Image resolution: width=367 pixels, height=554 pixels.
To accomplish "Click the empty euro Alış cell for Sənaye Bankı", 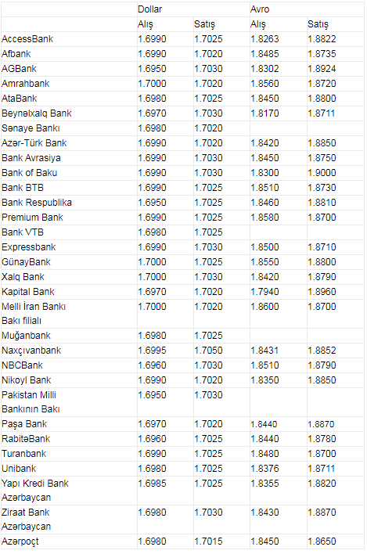I will (278, 128).
